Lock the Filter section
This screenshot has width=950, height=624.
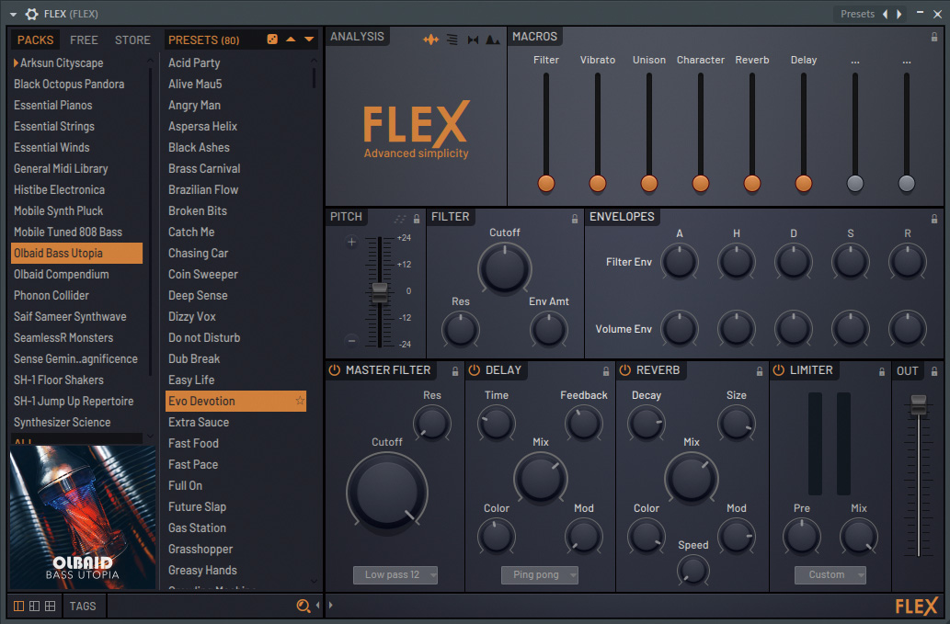(x=575, y=219)
